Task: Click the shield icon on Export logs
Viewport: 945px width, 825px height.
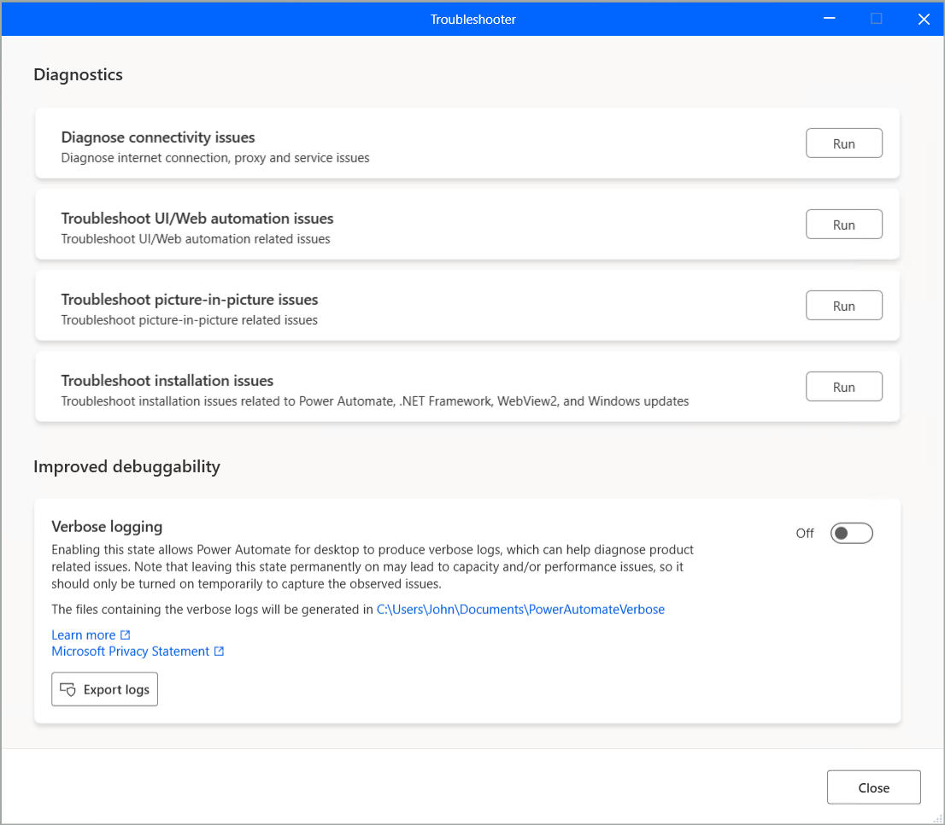Action: 67,689
